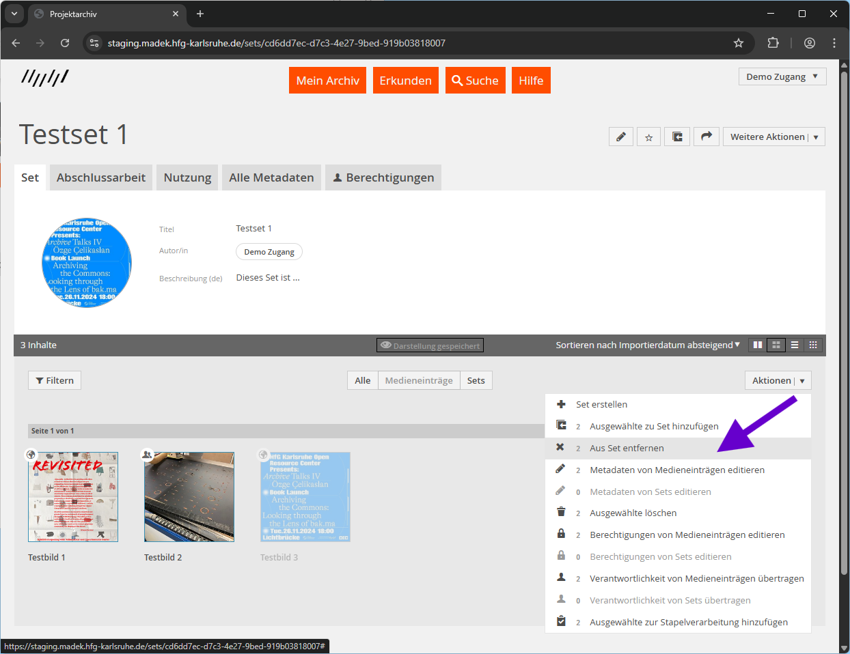
Task: Mark the set as favorite with star icon
Action: click(648, 137)
